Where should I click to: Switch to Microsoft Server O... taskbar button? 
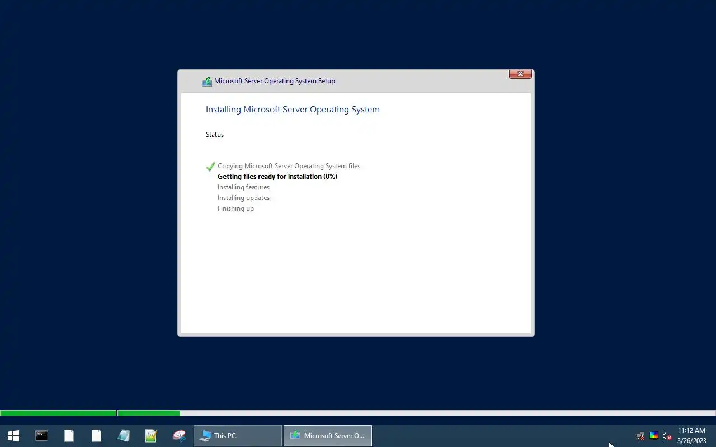(x=328, y=436)
